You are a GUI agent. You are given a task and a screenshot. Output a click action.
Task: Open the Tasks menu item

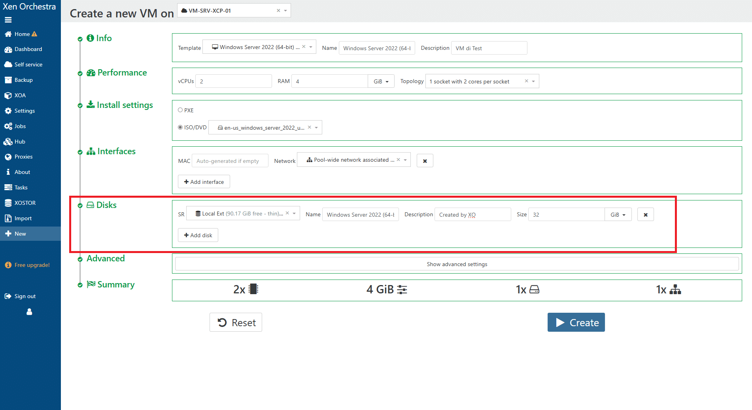point(30,187)
